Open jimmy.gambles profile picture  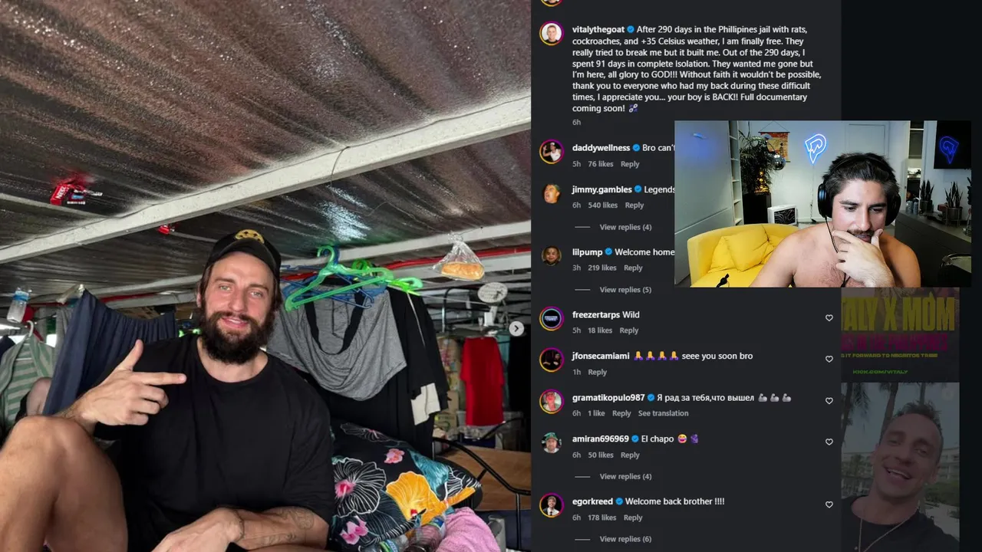(x=551, y=193)
